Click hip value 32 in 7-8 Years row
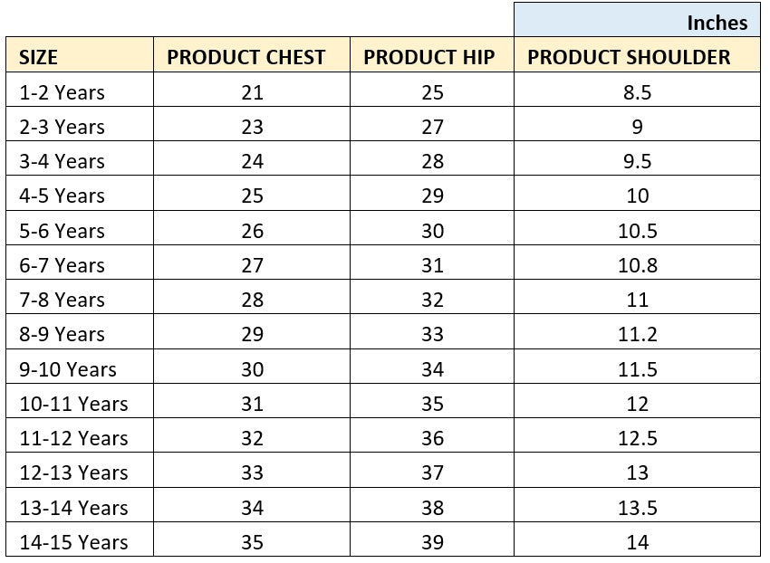 tap(433, 300)
